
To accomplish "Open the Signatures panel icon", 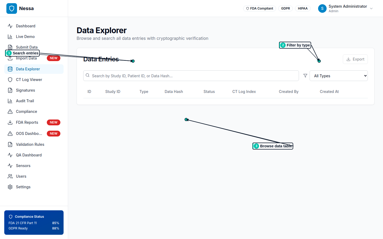I will click(x=10, y=90).
